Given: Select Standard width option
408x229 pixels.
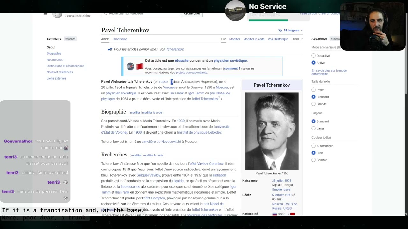Looking at the screenshot, I should click(x=314, y=121).
